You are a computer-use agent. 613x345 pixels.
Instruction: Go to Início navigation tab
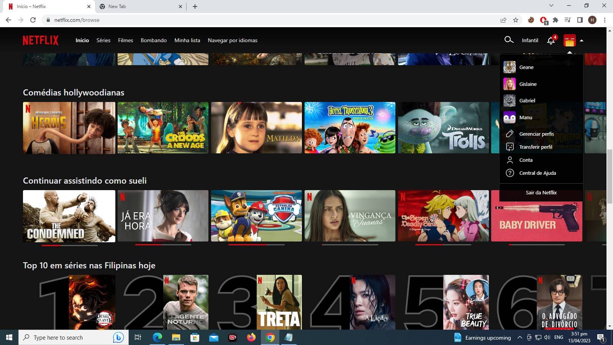82,40
